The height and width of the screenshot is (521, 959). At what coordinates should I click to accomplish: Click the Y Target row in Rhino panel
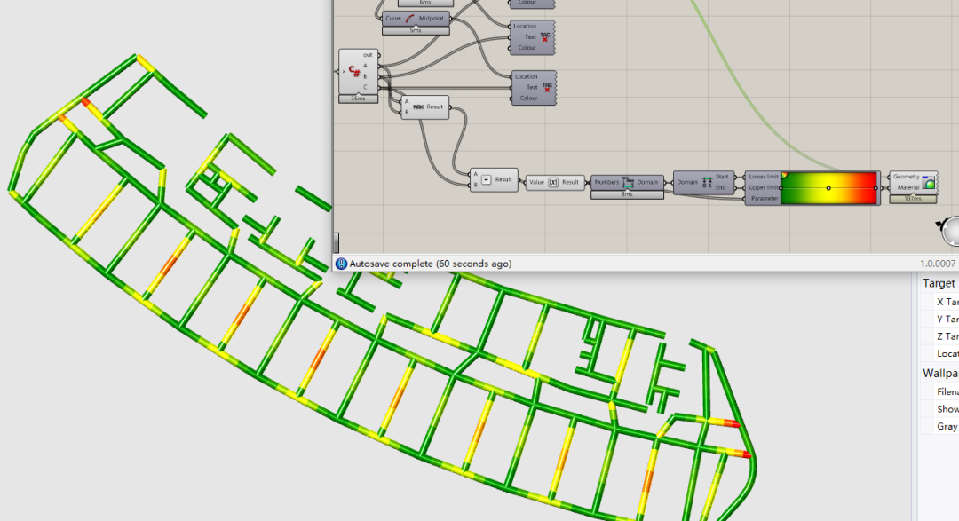(940, 319)
